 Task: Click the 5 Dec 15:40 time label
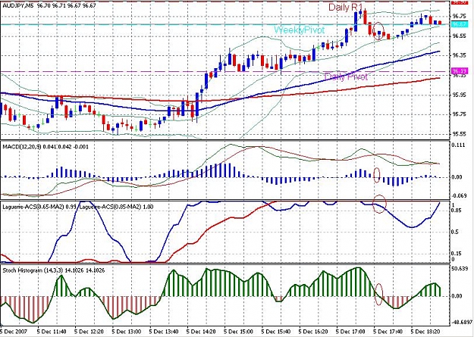click(277, 332)
